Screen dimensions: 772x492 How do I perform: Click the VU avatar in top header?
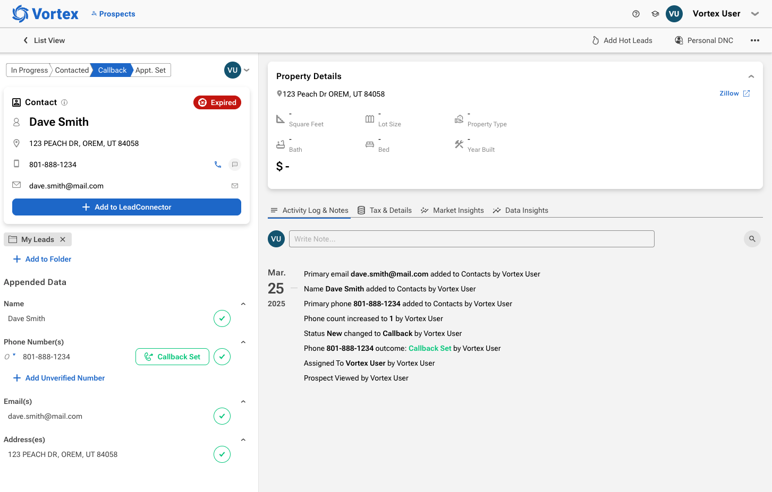point(674,14)
